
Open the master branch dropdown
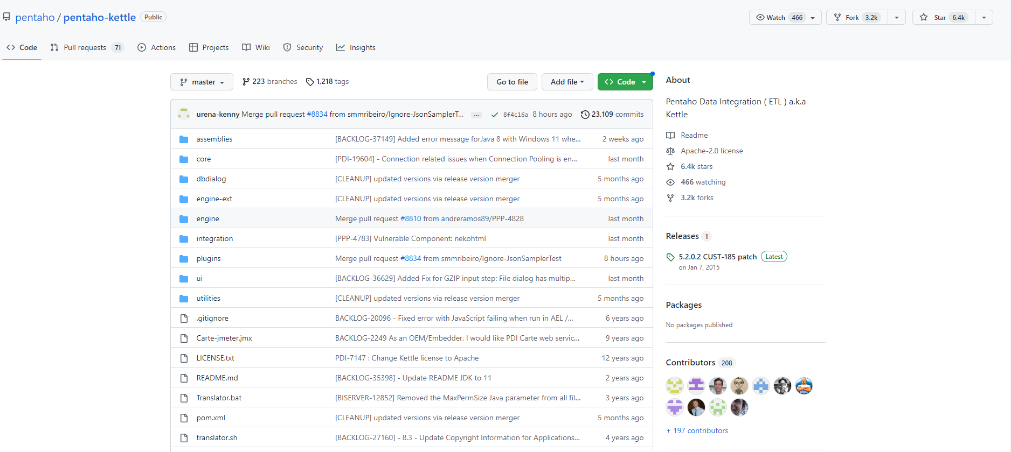[x=202, y=82]
